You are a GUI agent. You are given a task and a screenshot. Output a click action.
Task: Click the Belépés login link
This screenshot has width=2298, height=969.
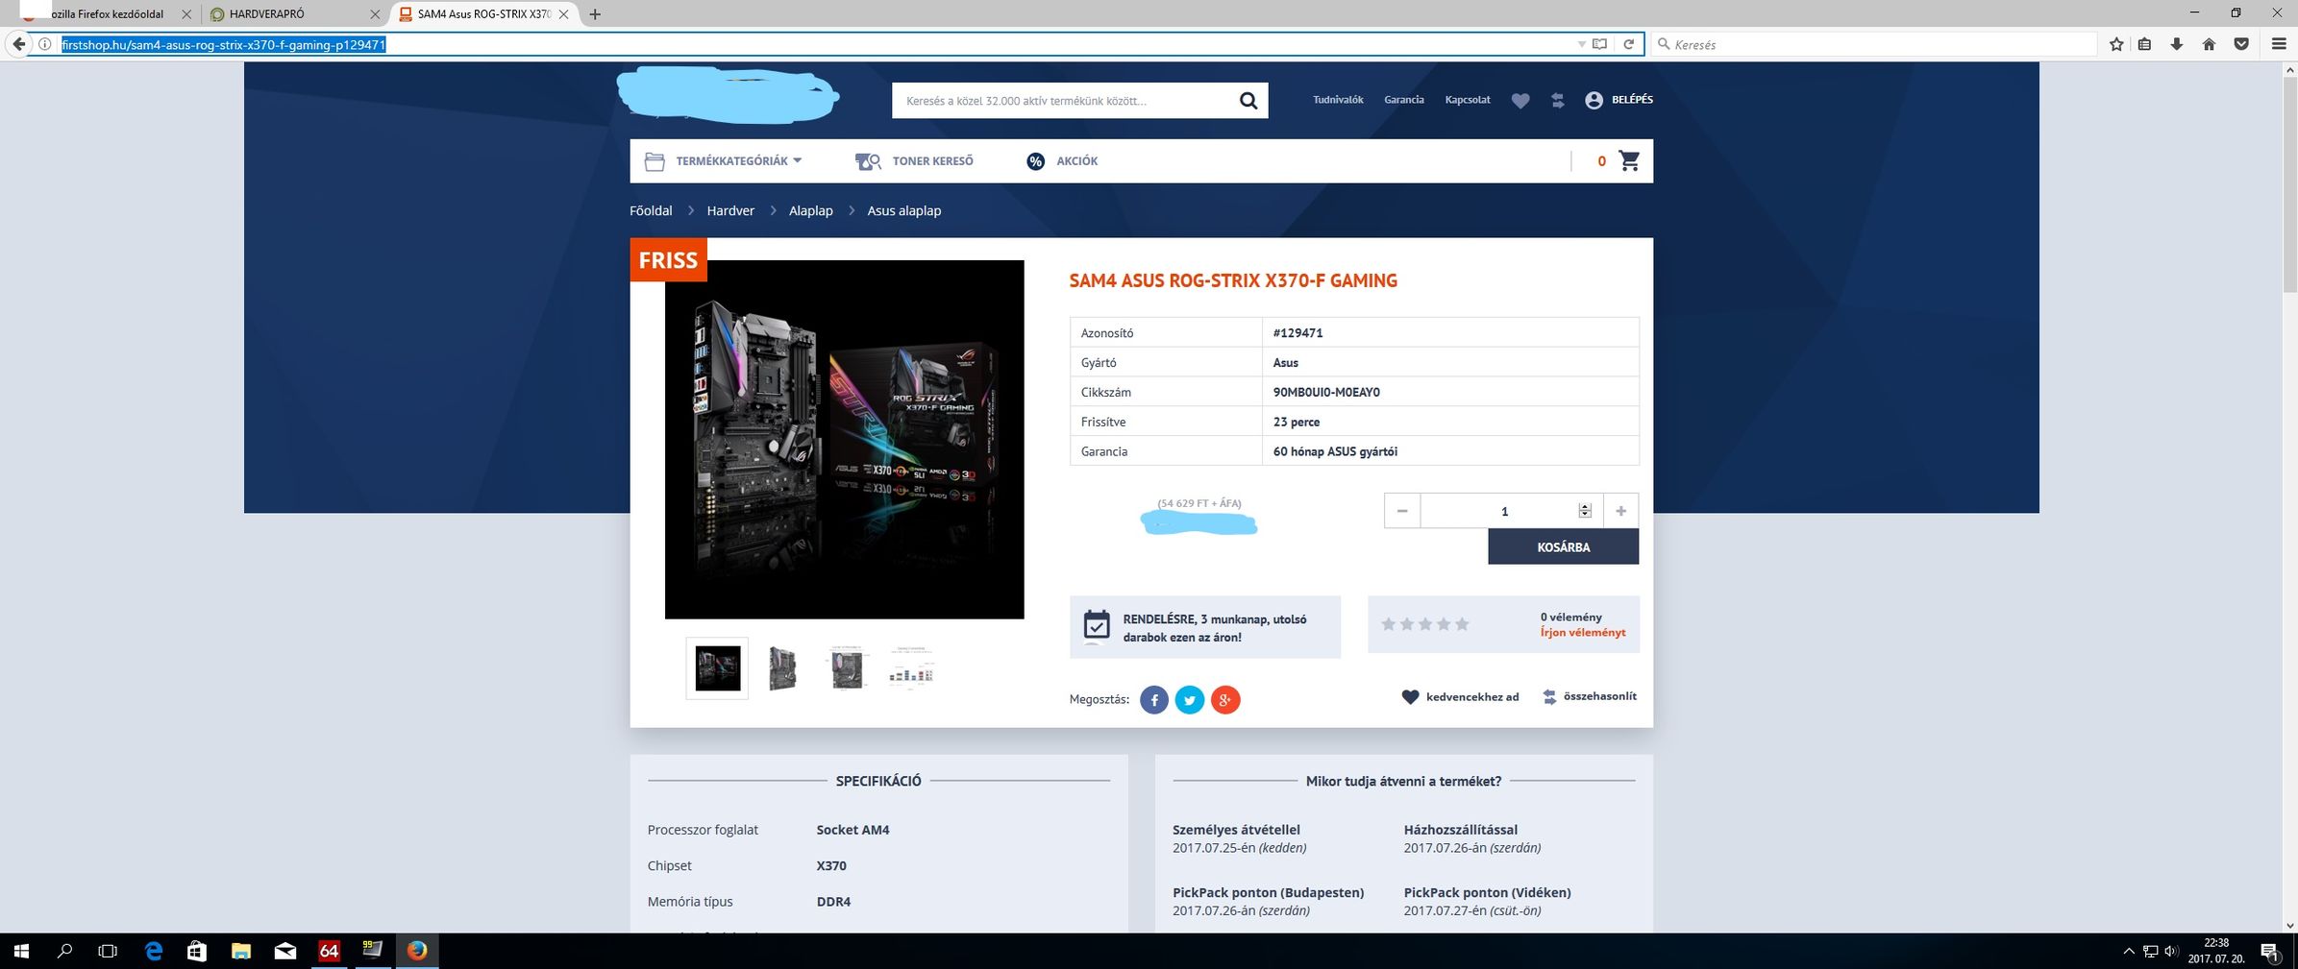click(x=1632, y=100)
